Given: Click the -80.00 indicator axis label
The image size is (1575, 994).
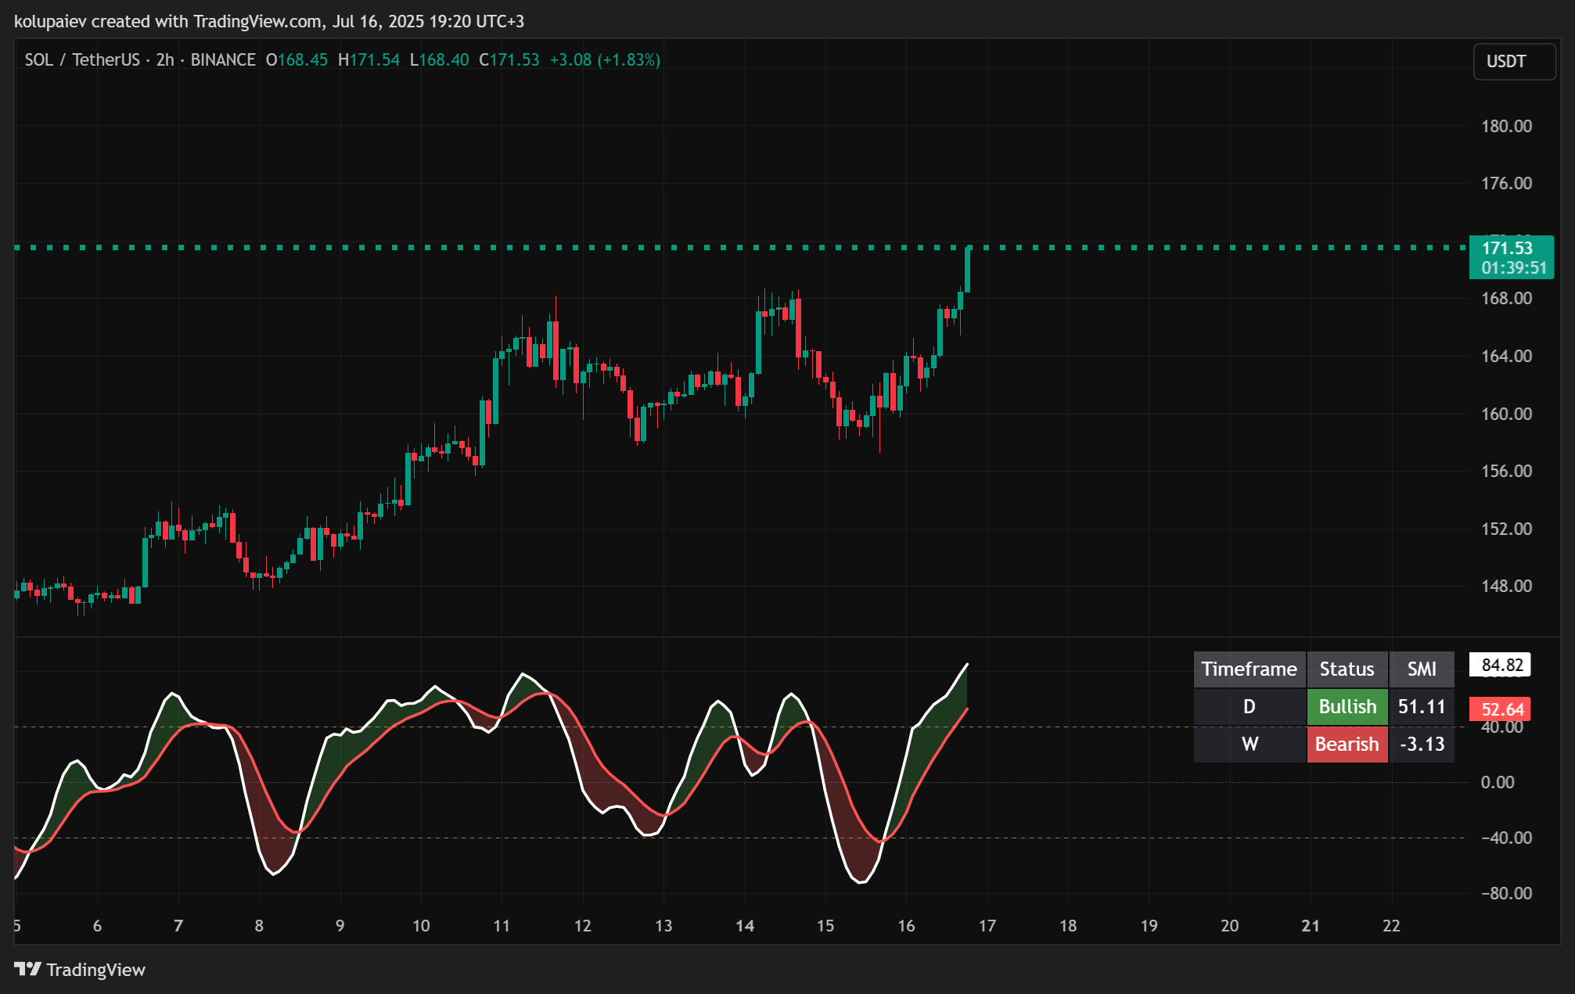Looking at the screenshot, I should [x=1506, y=893].
